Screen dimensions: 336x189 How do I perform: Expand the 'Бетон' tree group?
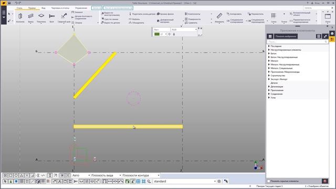(x=269, y=54)
